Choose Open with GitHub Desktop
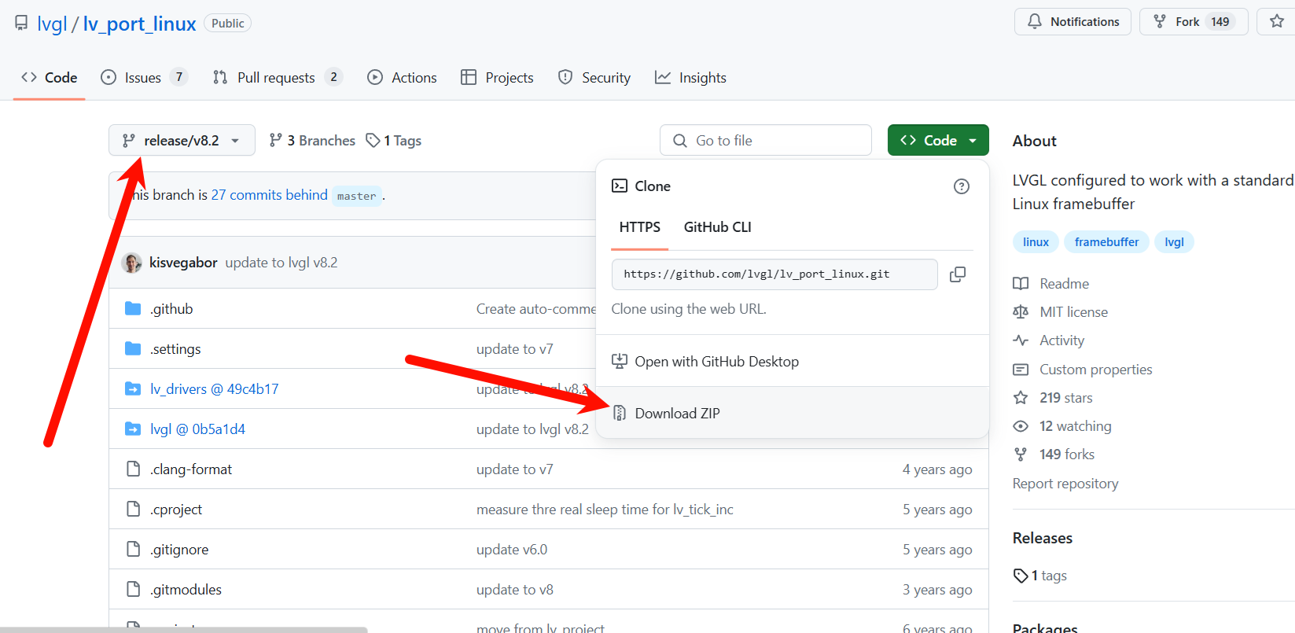Screen dimensions: 1295x633 click(793, 362)
